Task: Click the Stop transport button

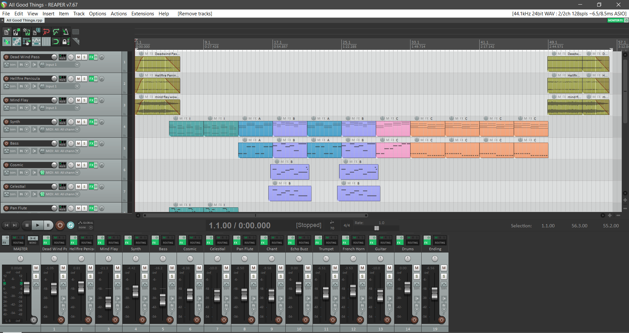Action: point(27,225)
